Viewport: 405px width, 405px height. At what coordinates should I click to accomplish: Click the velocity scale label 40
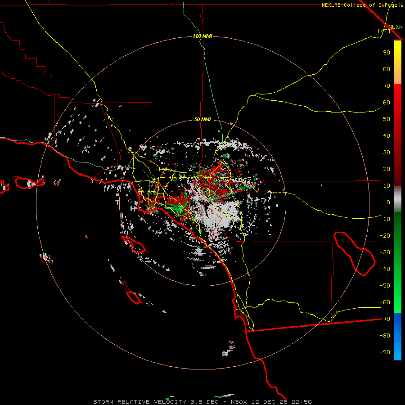tap(387, 135)
